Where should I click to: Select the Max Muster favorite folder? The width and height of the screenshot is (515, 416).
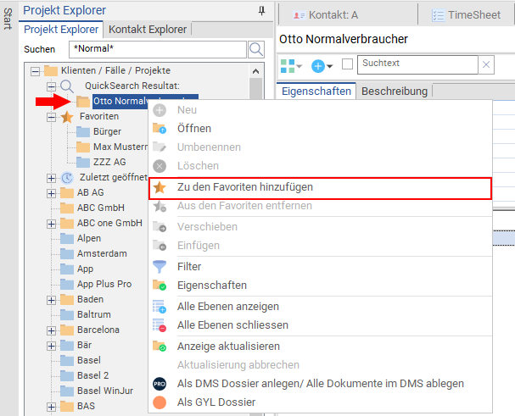(120, 147)
